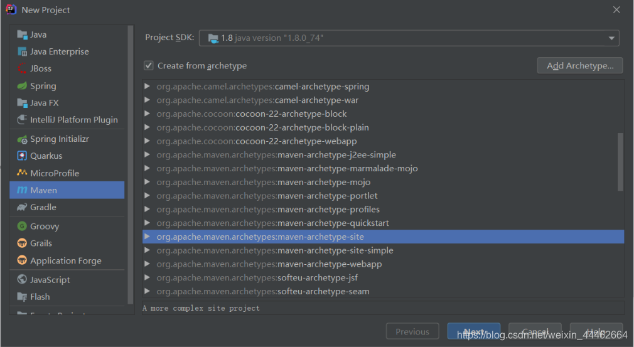This screenshot has width=634, height=347.
Task: Open the Project SDK dropdown
Action: click(611, 38)
